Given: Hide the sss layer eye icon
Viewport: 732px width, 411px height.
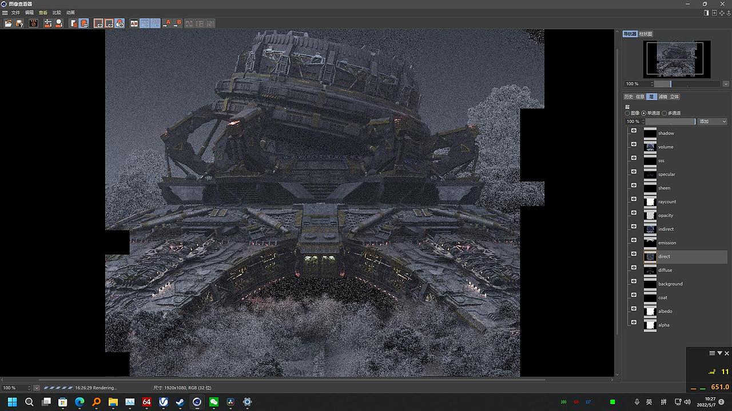Looking at the screenshot, I should tap(634, 158).
